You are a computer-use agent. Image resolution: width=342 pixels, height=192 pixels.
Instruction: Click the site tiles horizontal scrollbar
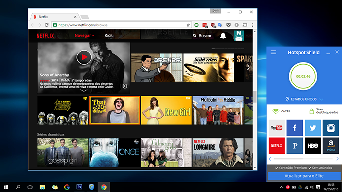tap(304, 159)
